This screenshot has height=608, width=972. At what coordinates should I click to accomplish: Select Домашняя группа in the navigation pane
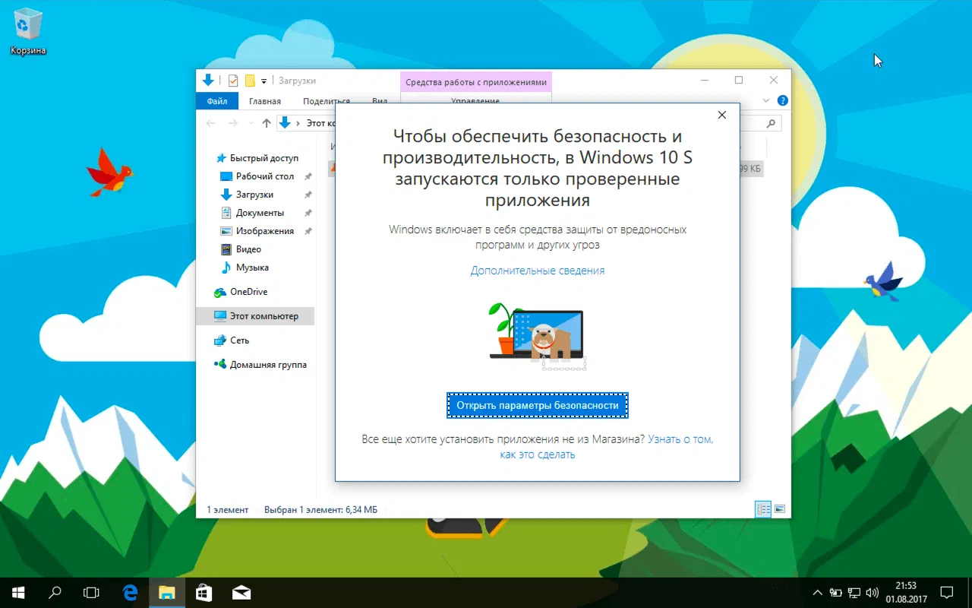pyautogui.click(x=260, y=365)
